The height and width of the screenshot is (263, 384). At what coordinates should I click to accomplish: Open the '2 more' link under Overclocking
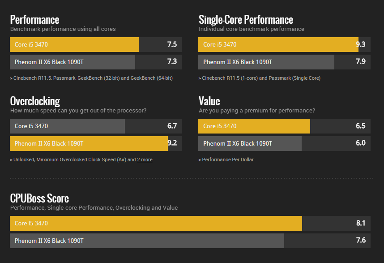pyautogui.click(x=145, y=160)
